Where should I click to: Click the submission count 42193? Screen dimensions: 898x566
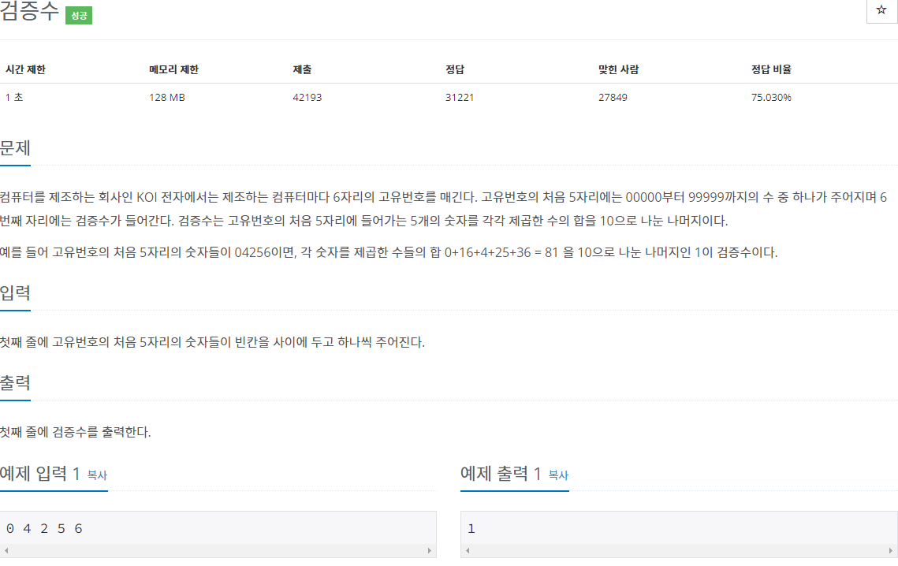[x=307, y=98]
